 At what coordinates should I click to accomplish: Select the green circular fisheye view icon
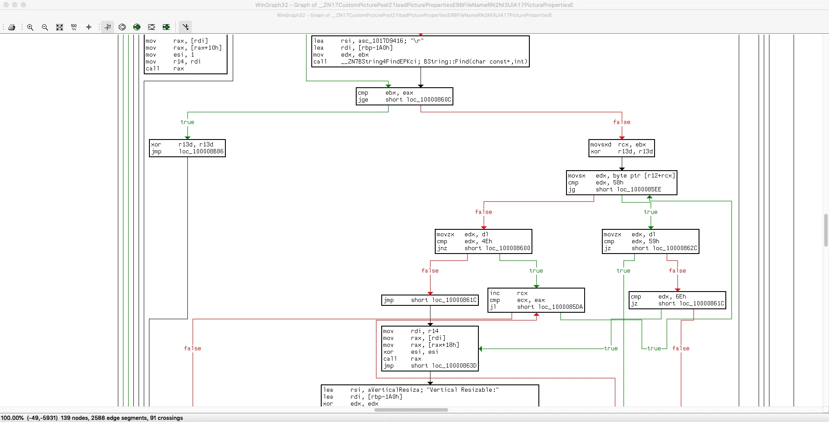(137, 27)
